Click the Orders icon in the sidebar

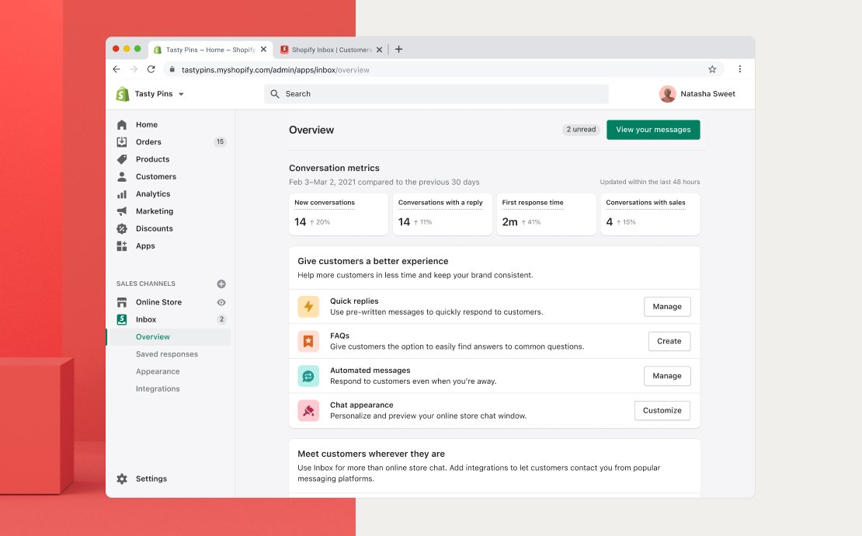pyautogui.click(x=123, y=141)
